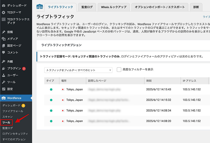Click the メディア media icon
The image size is (210, 143).
click(4, 39)
